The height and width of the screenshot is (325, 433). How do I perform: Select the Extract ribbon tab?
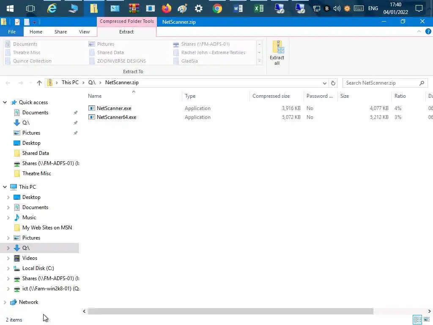[126, 32]
